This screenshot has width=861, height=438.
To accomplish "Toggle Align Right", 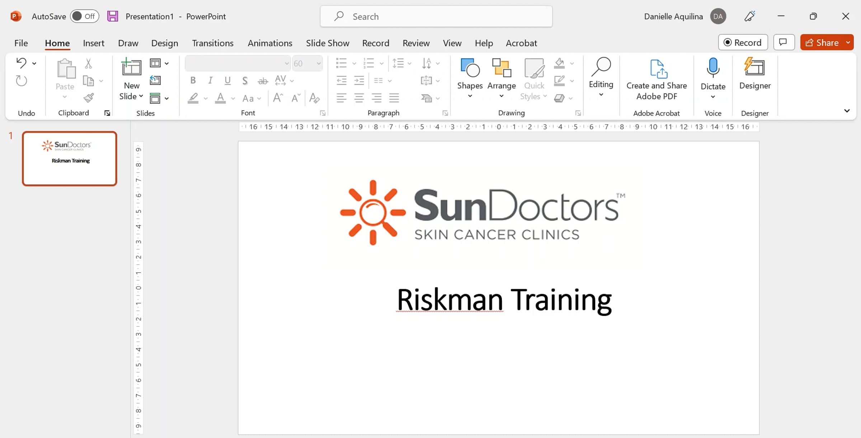I will 377,98.
